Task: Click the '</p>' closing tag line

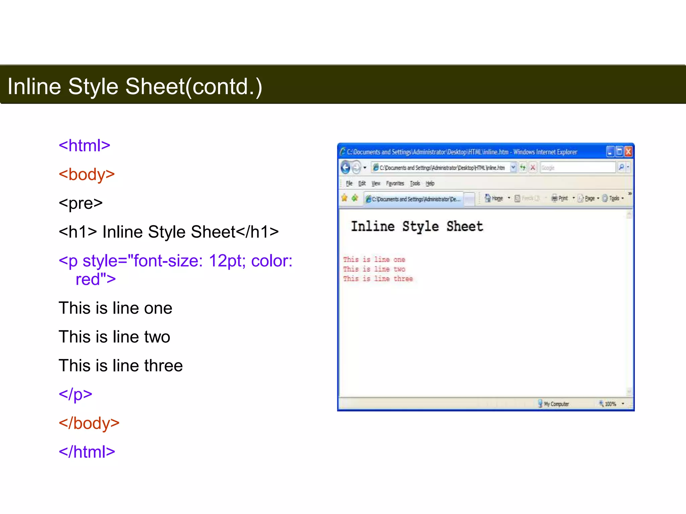Action: click(75, 394)
